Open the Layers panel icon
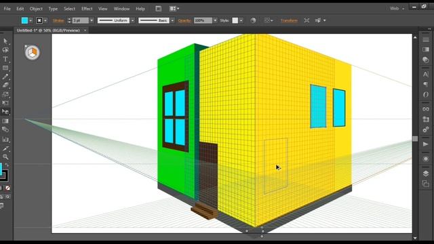This screenshot has height=244, width=434. 426,174
